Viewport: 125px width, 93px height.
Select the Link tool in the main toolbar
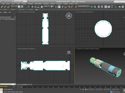(2, 7)
